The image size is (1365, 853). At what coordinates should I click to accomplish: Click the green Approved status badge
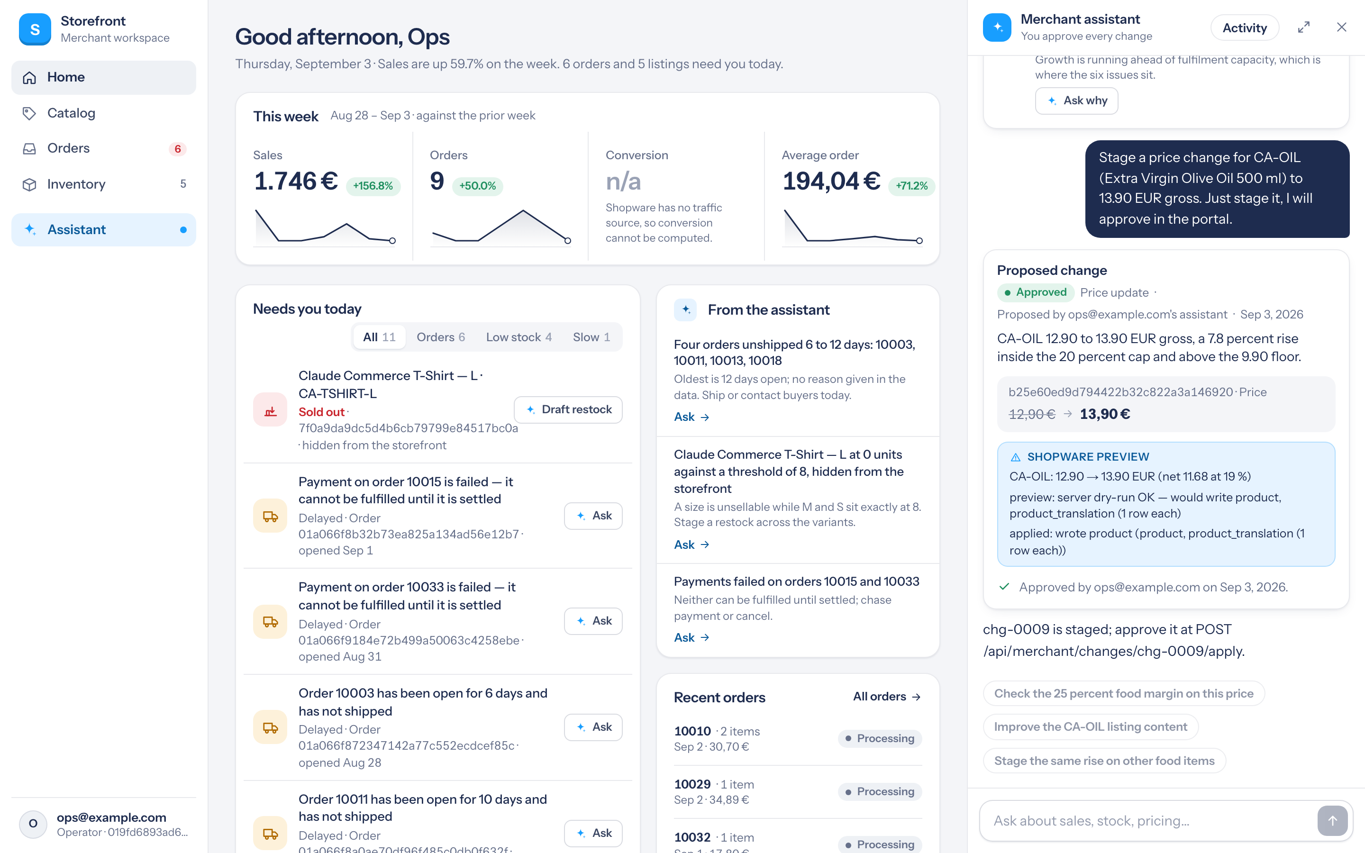pyautogui.click(x=1035, y=292)
